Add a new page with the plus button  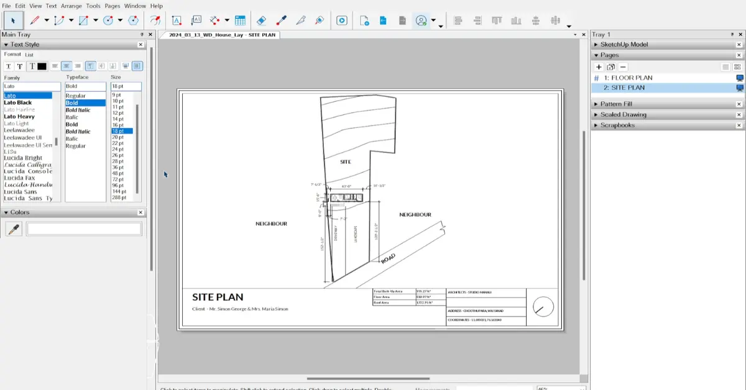point(598,66)
